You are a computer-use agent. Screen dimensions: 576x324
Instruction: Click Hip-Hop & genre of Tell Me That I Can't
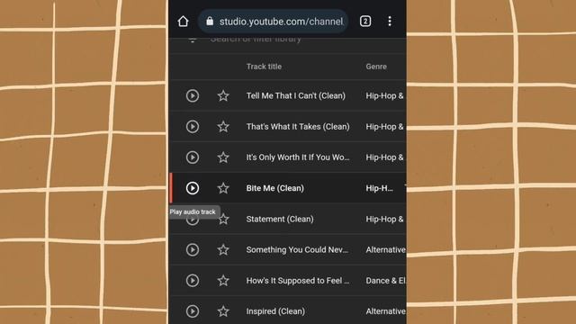(384, 96)
